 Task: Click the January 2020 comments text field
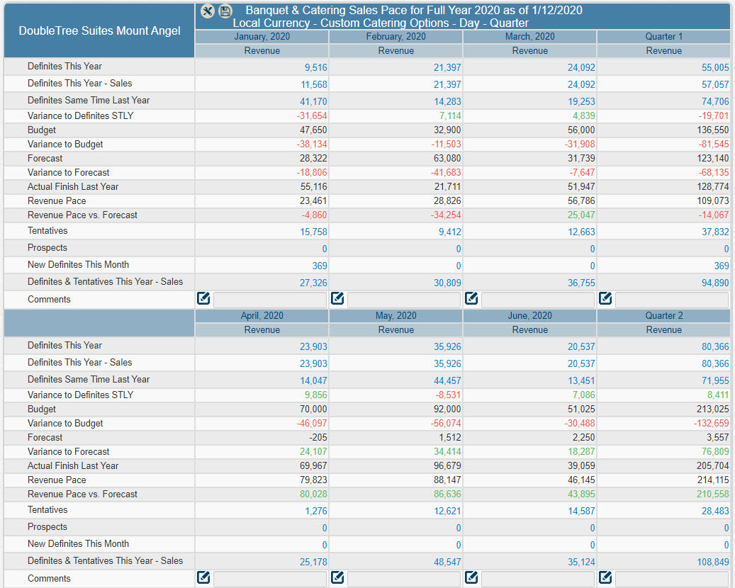(270, 299)
